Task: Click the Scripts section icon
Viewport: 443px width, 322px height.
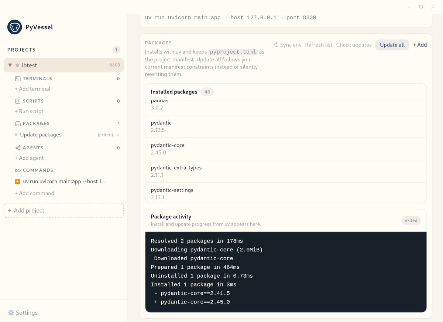Action: pyautogui.click(x=17, y=101)
